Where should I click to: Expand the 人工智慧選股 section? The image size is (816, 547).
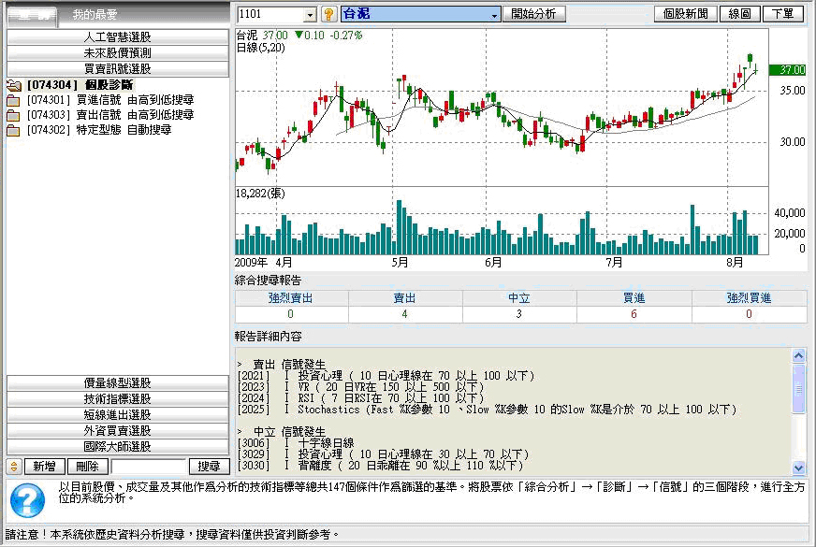tap(118, 36)
